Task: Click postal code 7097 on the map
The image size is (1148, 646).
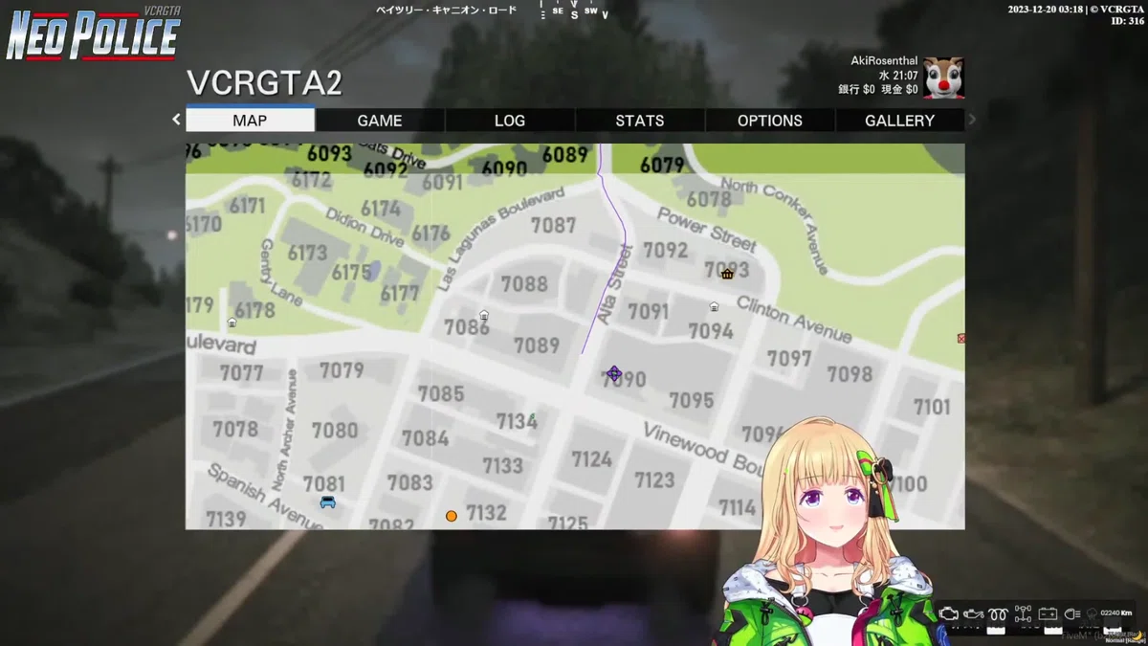Action: coord(789,358)
